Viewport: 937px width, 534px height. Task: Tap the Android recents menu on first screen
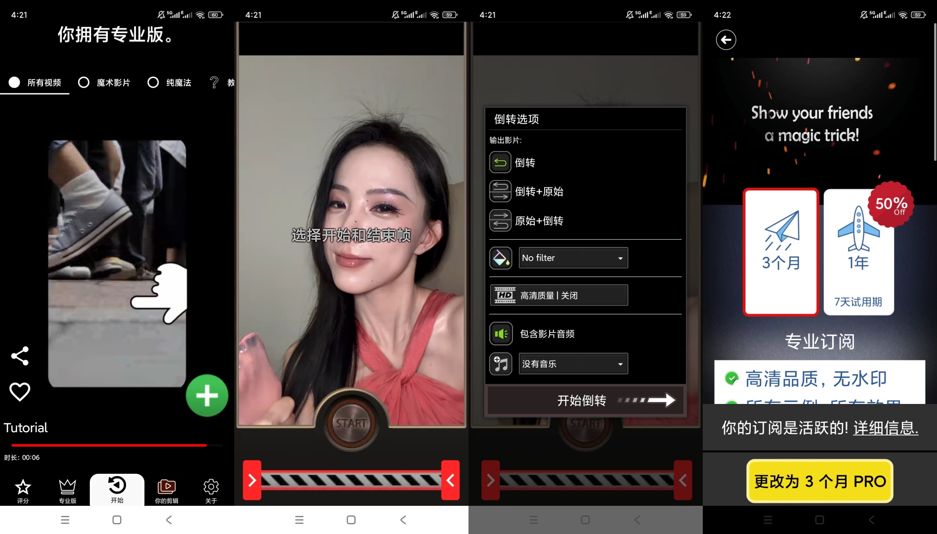click(65, 520)
